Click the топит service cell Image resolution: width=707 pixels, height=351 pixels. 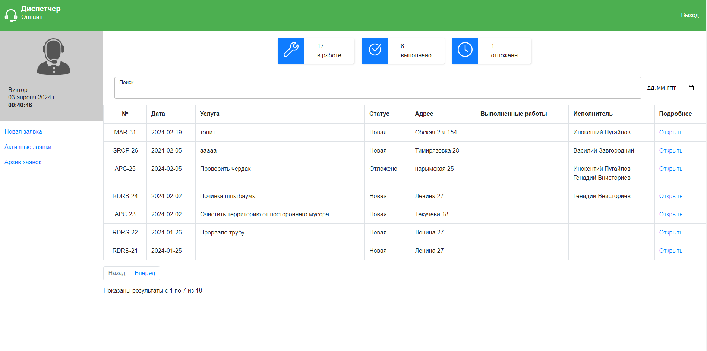[x=280, y=132]
